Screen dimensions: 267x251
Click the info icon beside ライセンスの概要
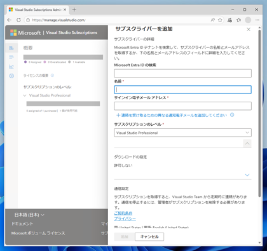(52, 76)
